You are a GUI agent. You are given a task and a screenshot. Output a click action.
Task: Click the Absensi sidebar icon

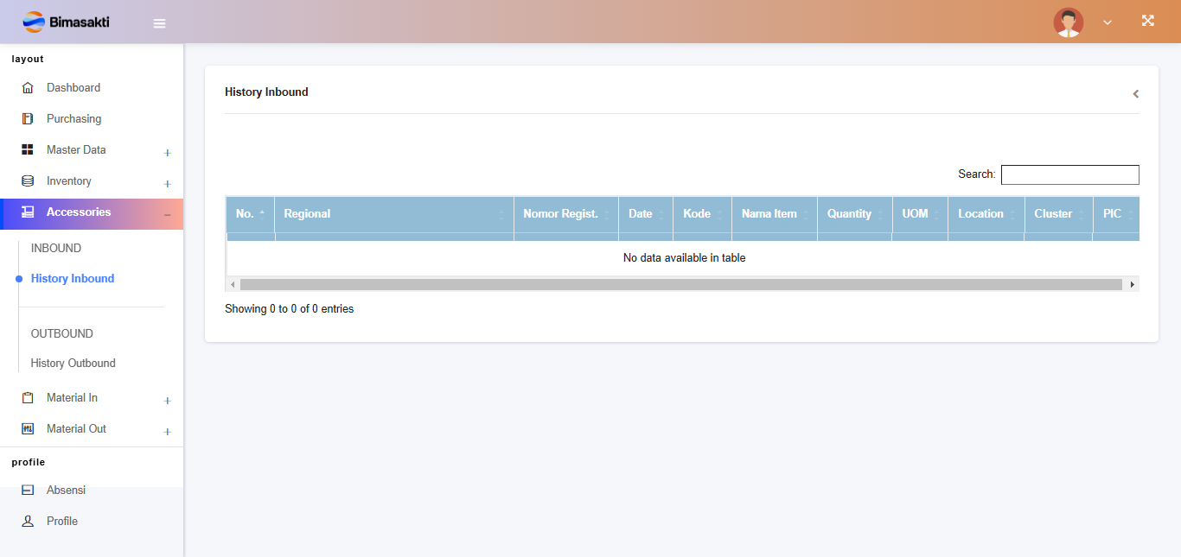coord(28,491)
